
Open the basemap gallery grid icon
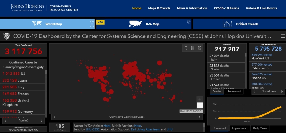(x=200, y=48)
